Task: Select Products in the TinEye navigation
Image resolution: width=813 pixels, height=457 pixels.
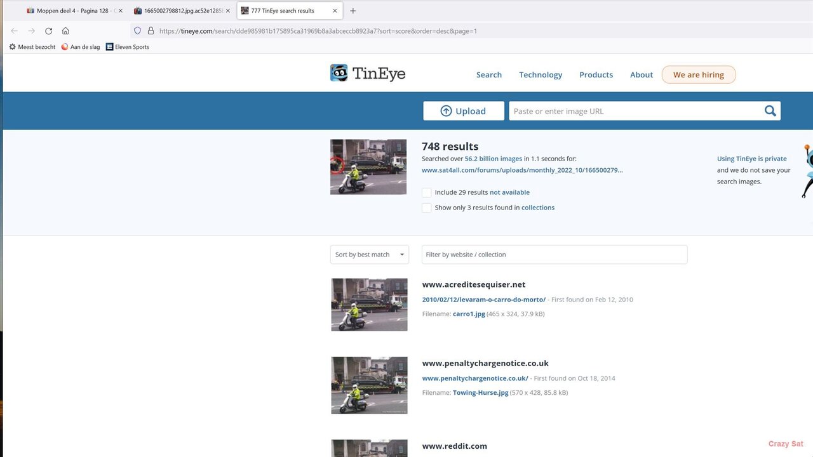Action: pos(596,74)
